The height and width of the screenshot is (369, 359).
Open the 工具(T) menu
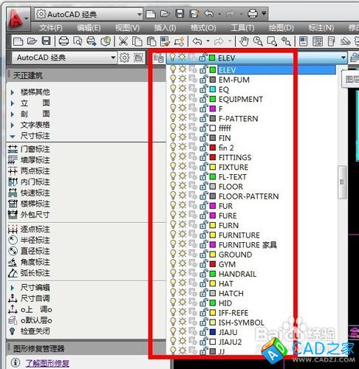[242, 28]
